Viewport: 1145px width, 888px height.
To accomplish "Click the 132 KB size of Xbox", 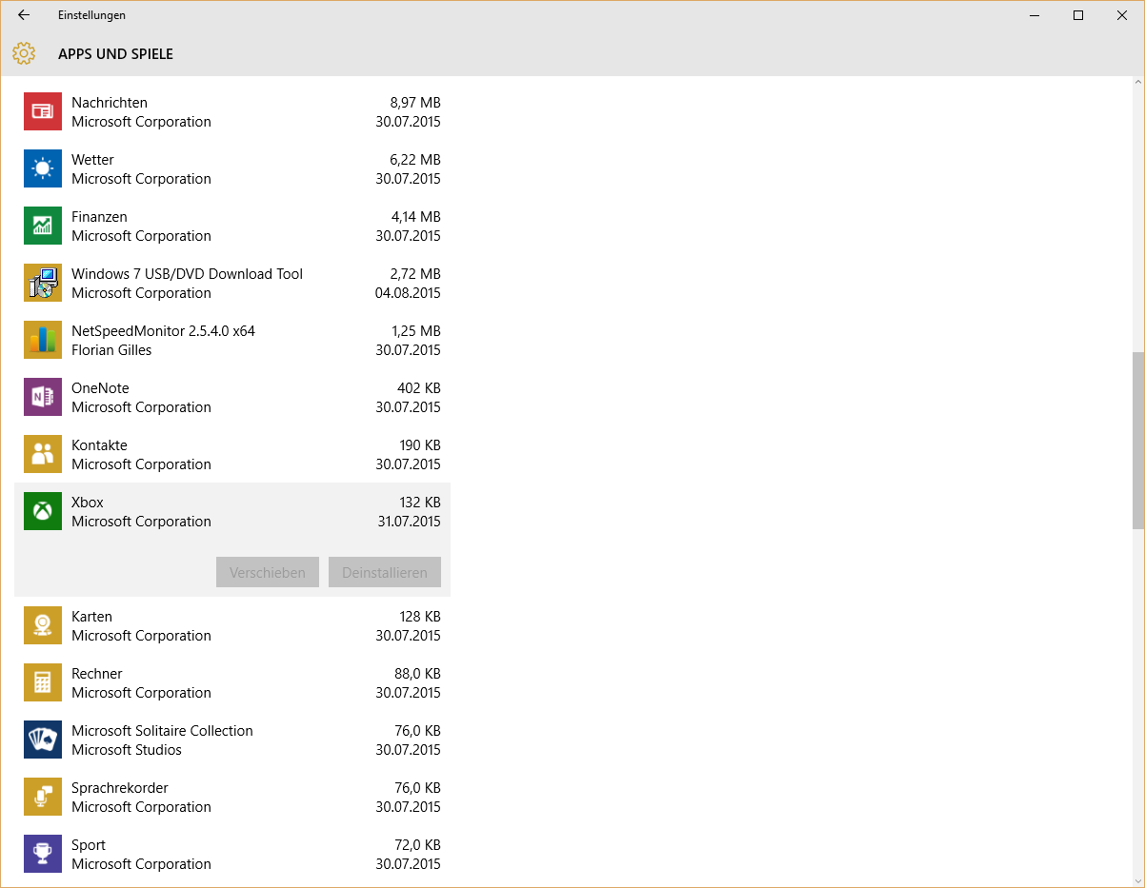I will [420, 503].
